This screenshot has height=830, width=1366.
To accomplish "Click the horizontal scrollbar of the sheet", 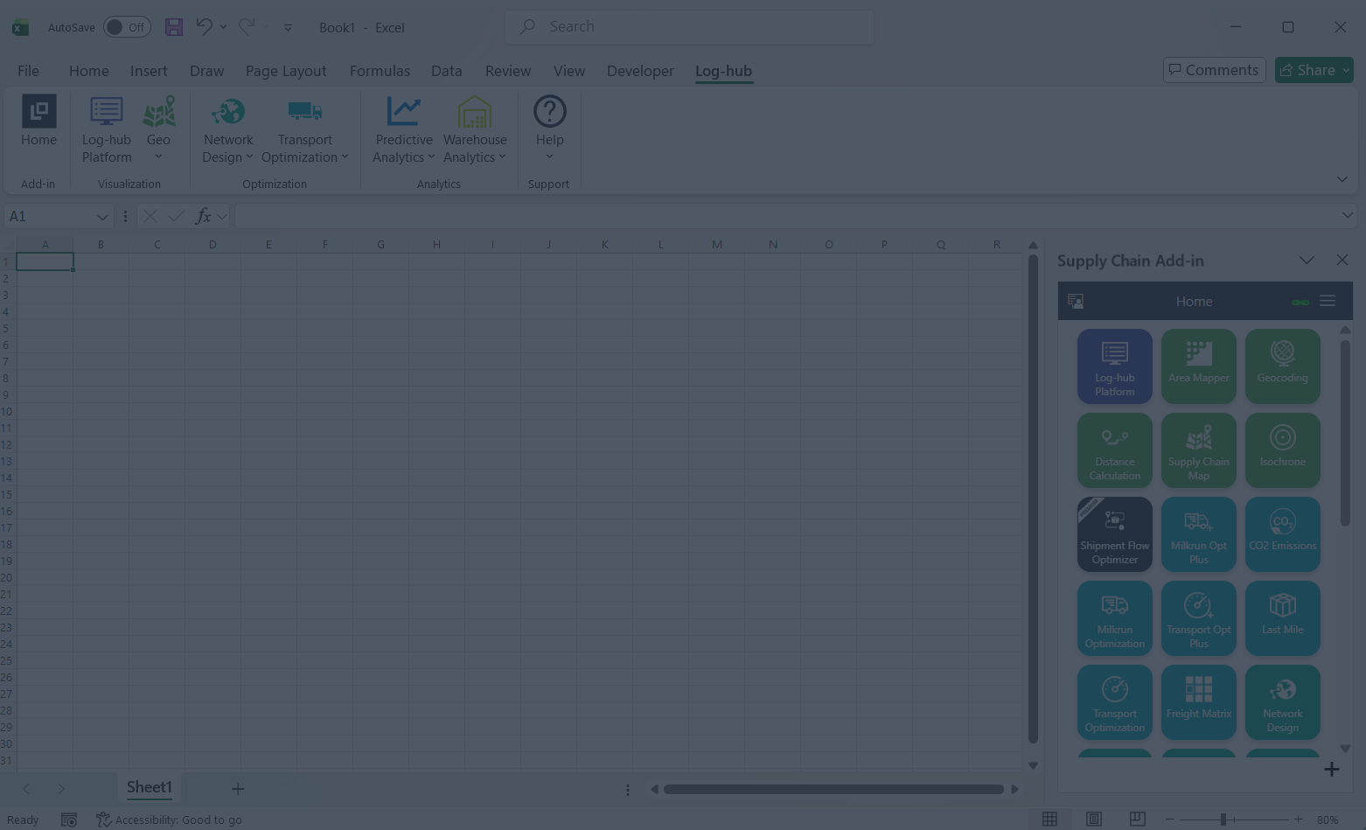I will (833, 789).
